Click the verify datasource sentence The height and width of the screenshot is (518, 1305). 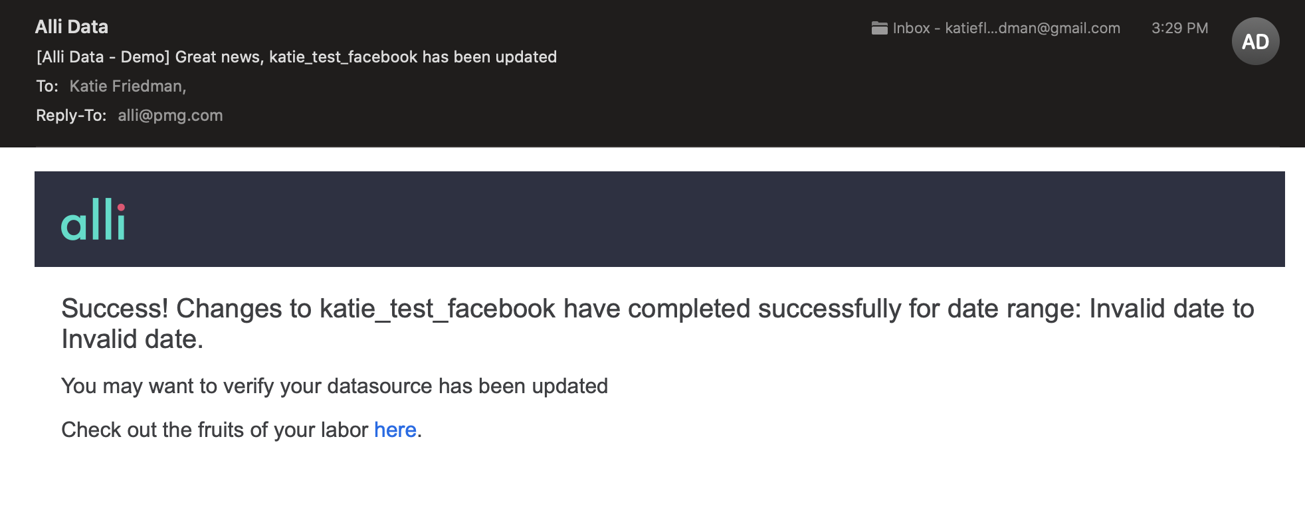334,386
